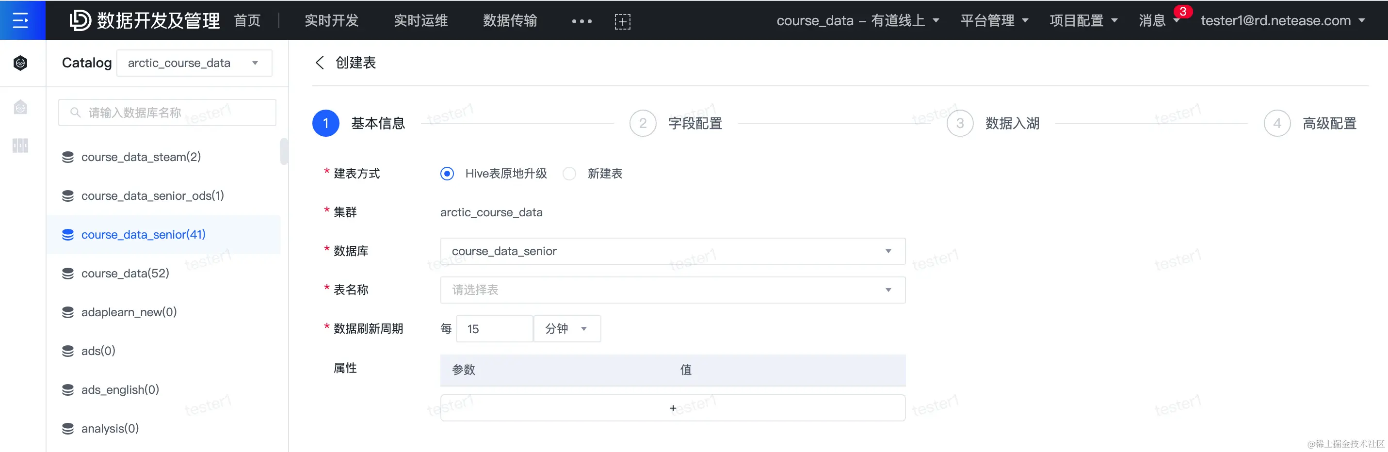The image size is (1388, 452).
Task: Click the 值 column header
Action: coord(685,370)
